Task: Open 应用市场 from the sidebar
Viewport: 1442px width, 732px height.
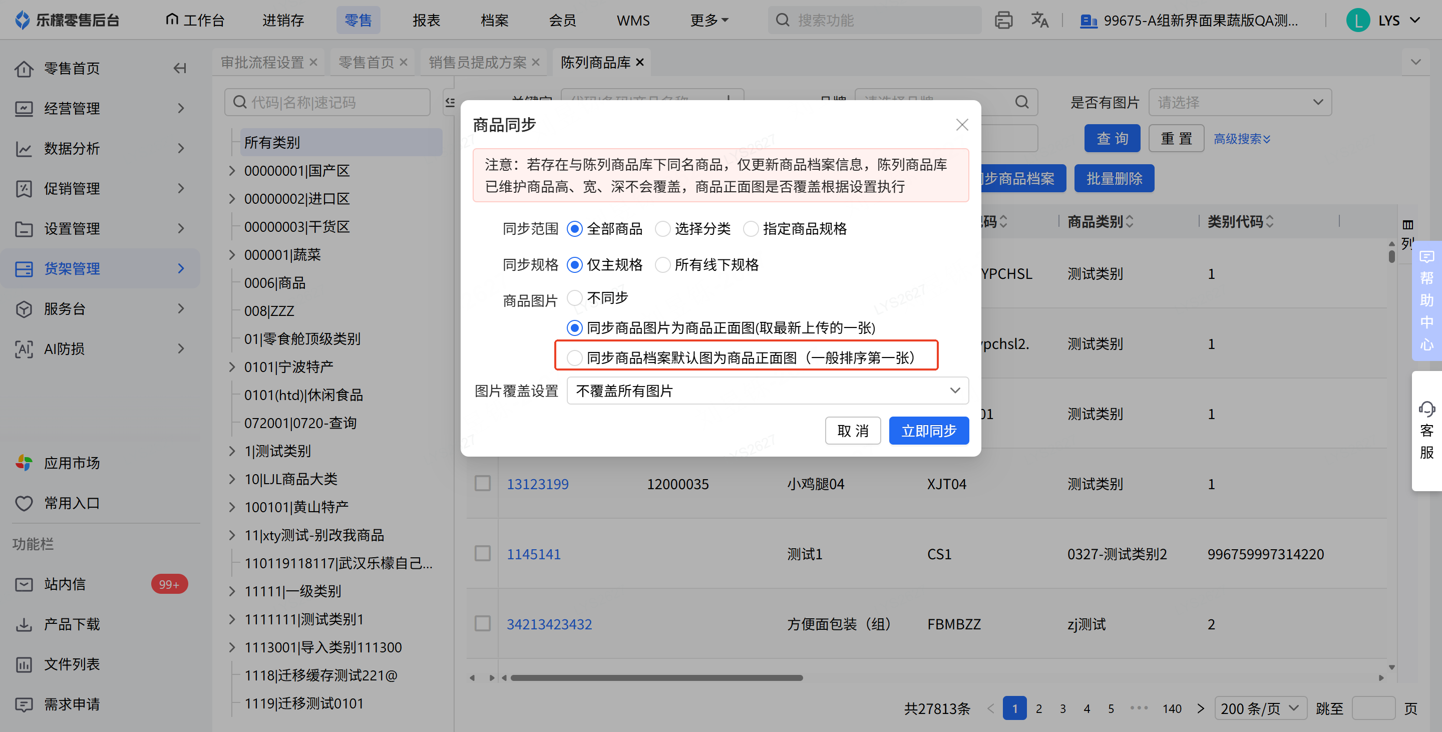Action: [x=72, y=463]
